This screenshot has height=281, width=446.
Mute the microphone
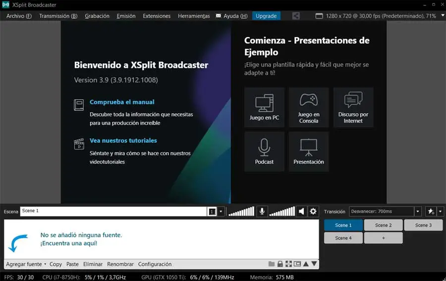tap(262, 211)
